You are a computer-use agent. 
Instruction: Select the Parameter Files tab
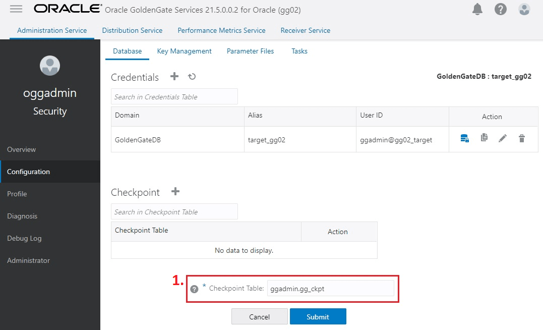click(x=250, y=51)
